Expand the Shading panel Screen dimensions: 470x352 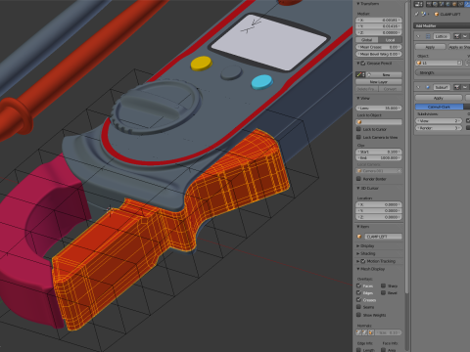coord(358,253)
